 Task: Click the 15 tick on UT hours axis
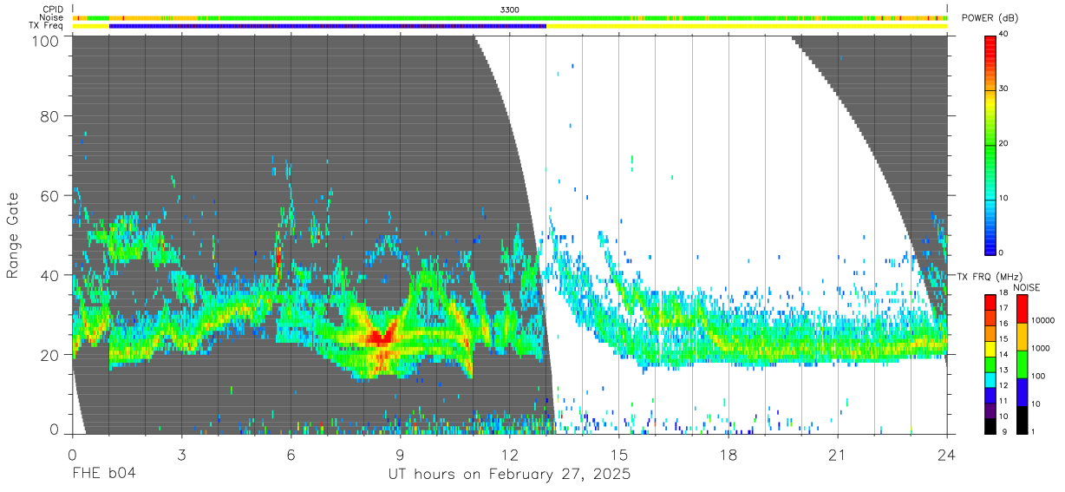pyautogui.click(x=619, y=454)
